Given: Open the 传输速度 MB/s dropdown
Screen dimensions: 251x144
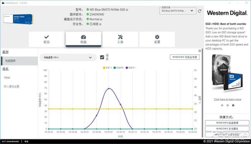Looking at the screenshot, I should [x=68, y=57].
